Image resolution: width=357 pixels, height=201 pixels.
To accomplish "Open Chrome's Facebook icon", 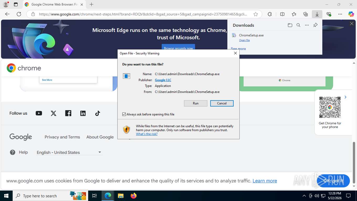I will [68, 113].
